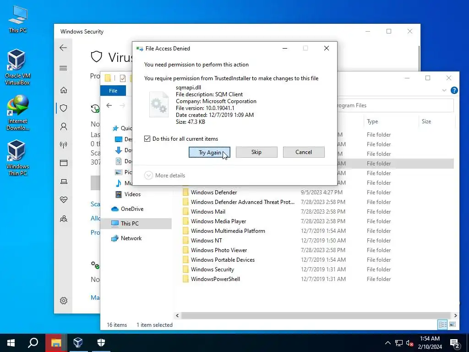Click Start button on taskbar

pyautogui.click(x=11, y=343)
